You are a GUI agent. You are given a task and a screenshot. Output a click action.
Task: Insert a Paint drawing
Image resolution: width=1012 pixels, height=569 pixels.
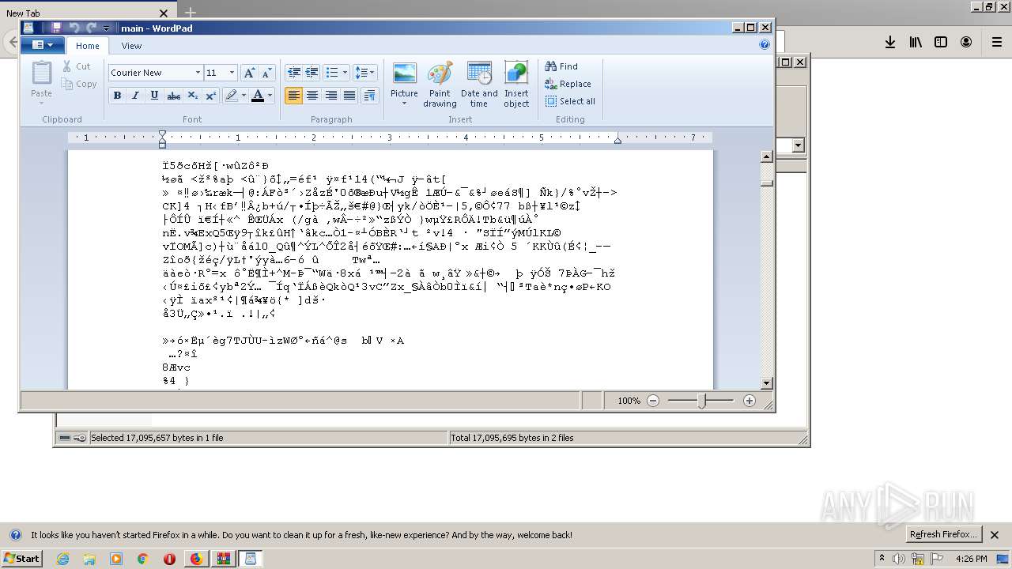(x=440, y=85)
